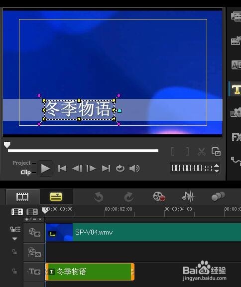241x287 pixels.
Task: Click the preview scrubber handle
Action: pos(7,145)
